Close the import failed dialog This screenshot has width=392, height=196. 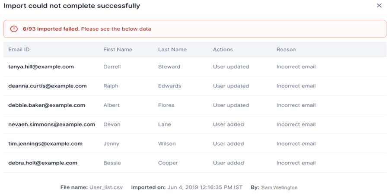point(379,6)
